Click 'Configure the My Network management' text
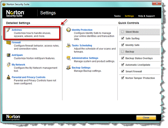Screen dimensions: 168x128 tap(36, 69)
